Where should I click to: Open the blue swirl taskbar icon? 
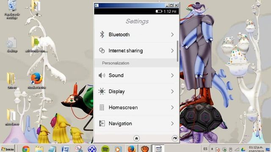(x=92, y=149)
